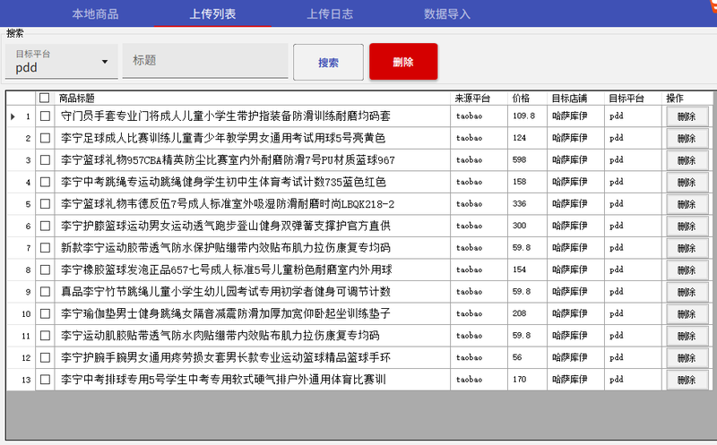The height and width of the screenshot is (445, 717).
Task: Toggle the select-all checkbox in header
Action: click(x=45, y=98)
